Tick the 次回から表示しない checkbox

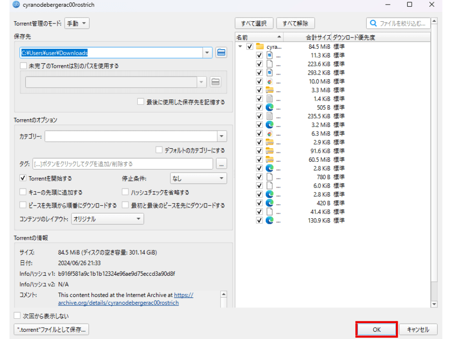18,316
